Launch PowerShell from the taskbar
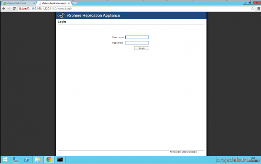Image resolution: width=261 pixels, height=164 pixels. [27, 160]
